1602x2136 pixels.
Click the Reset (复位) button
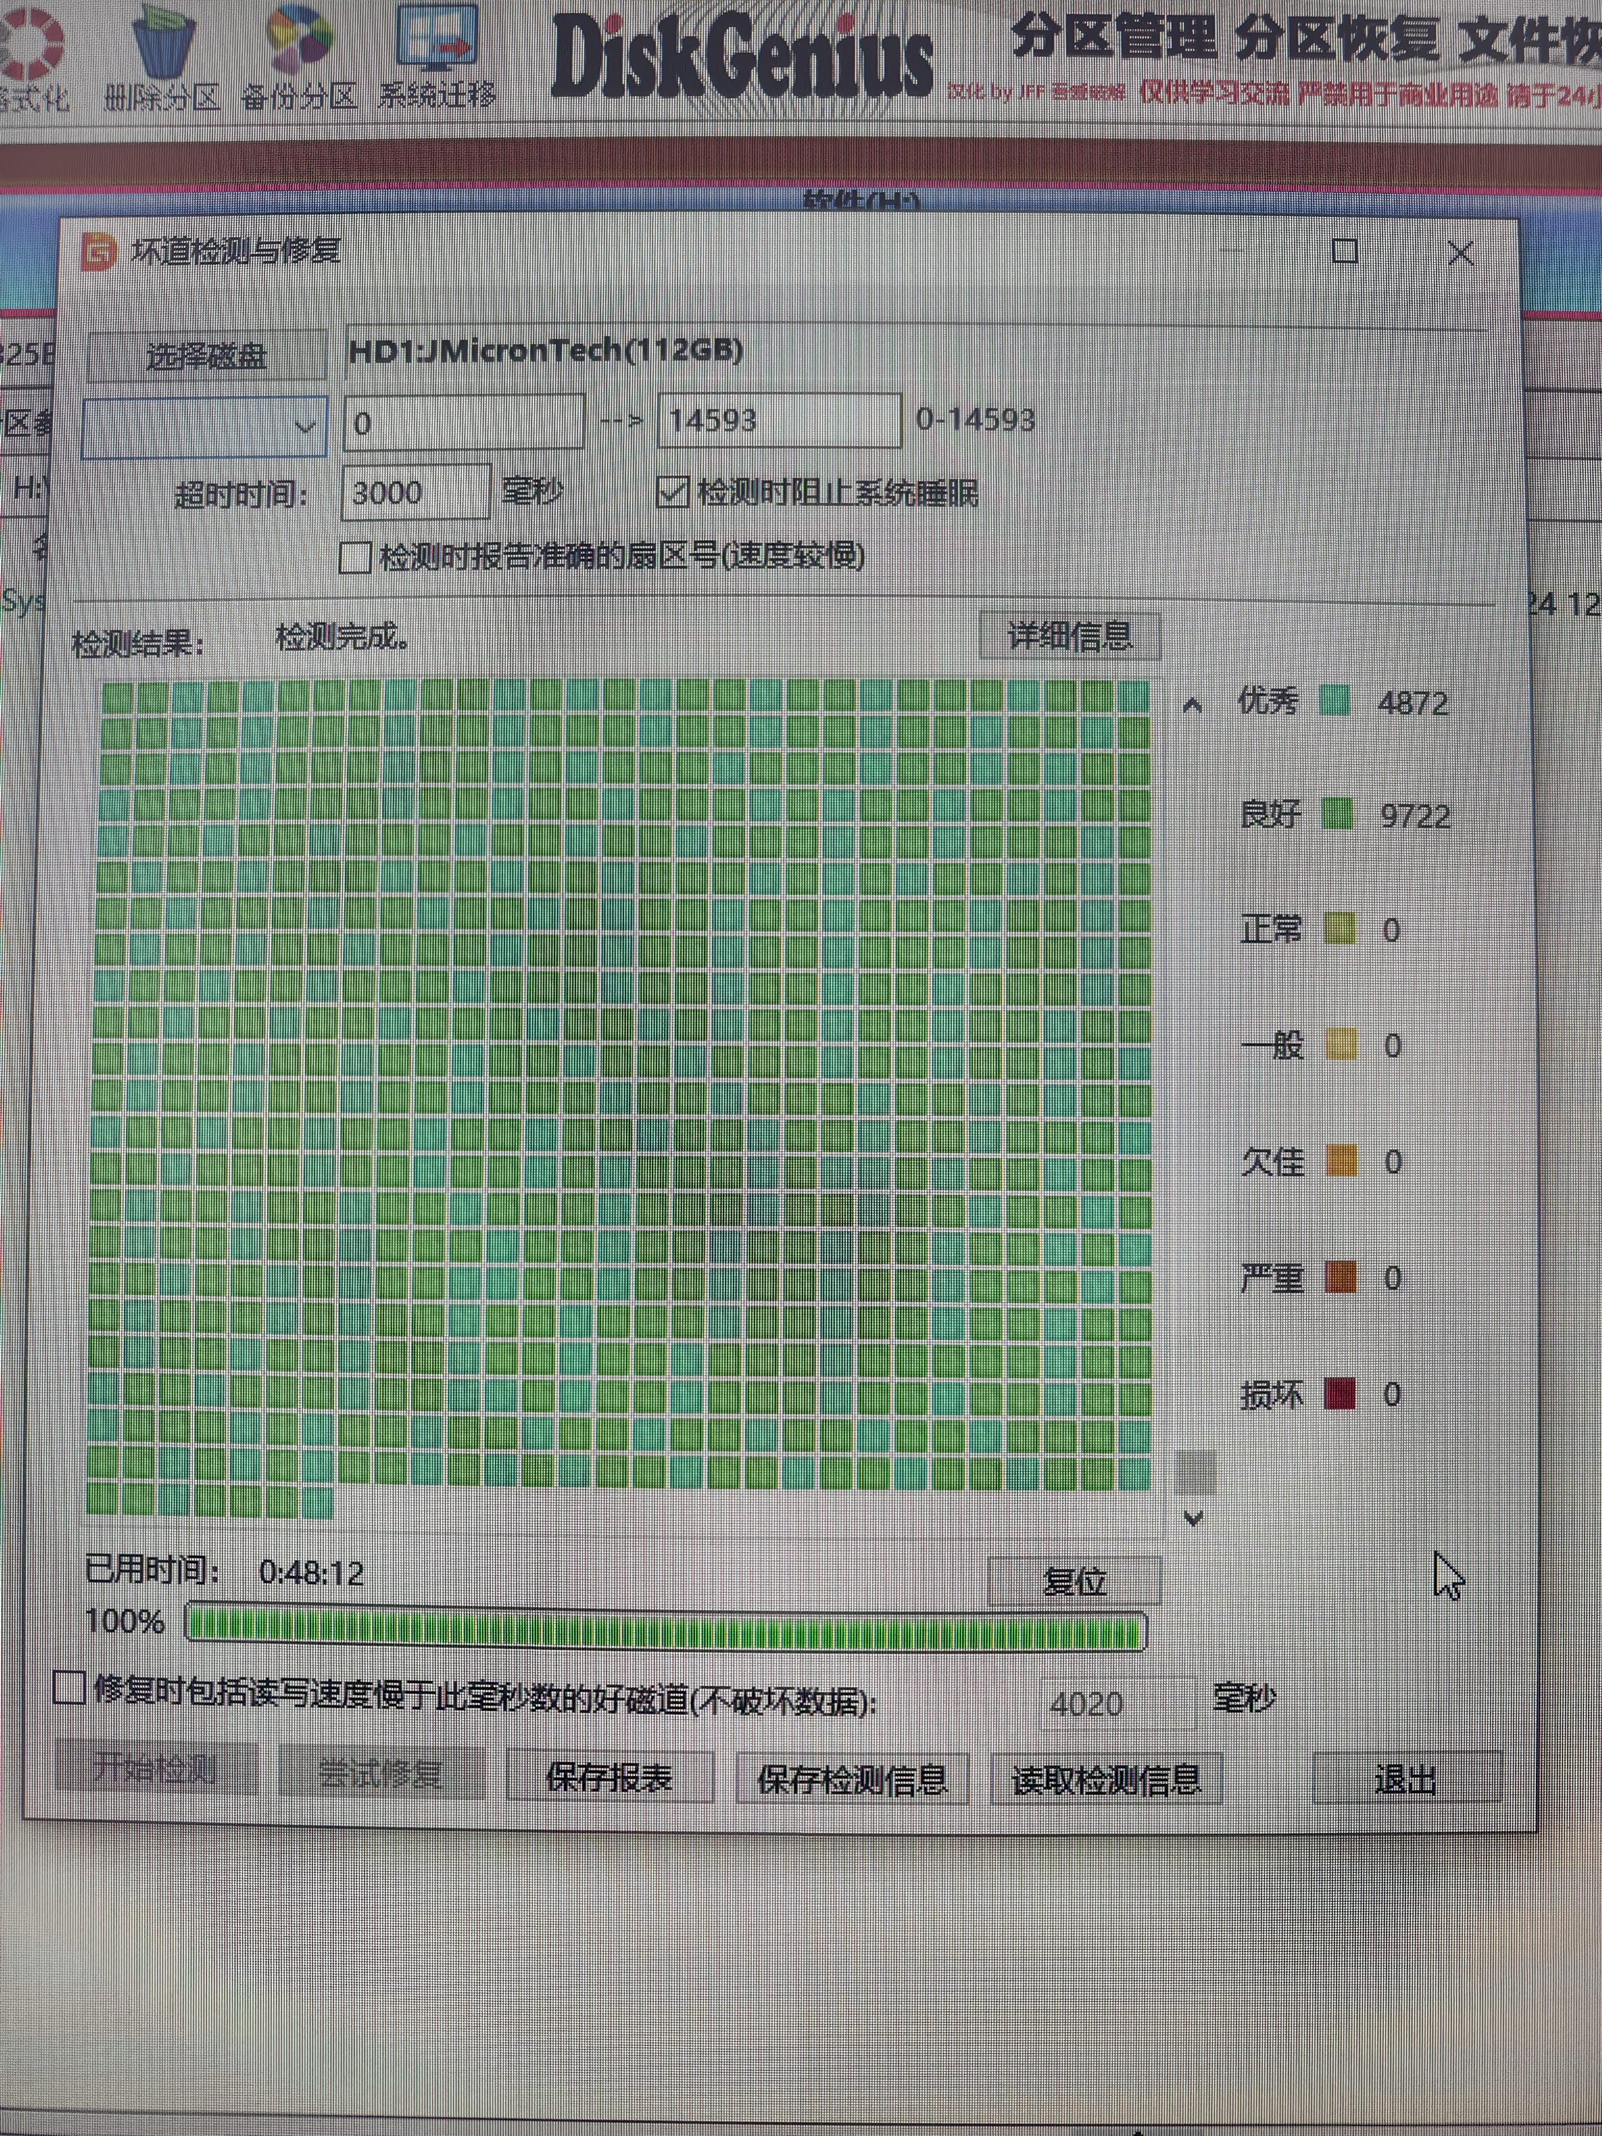1074,1582
